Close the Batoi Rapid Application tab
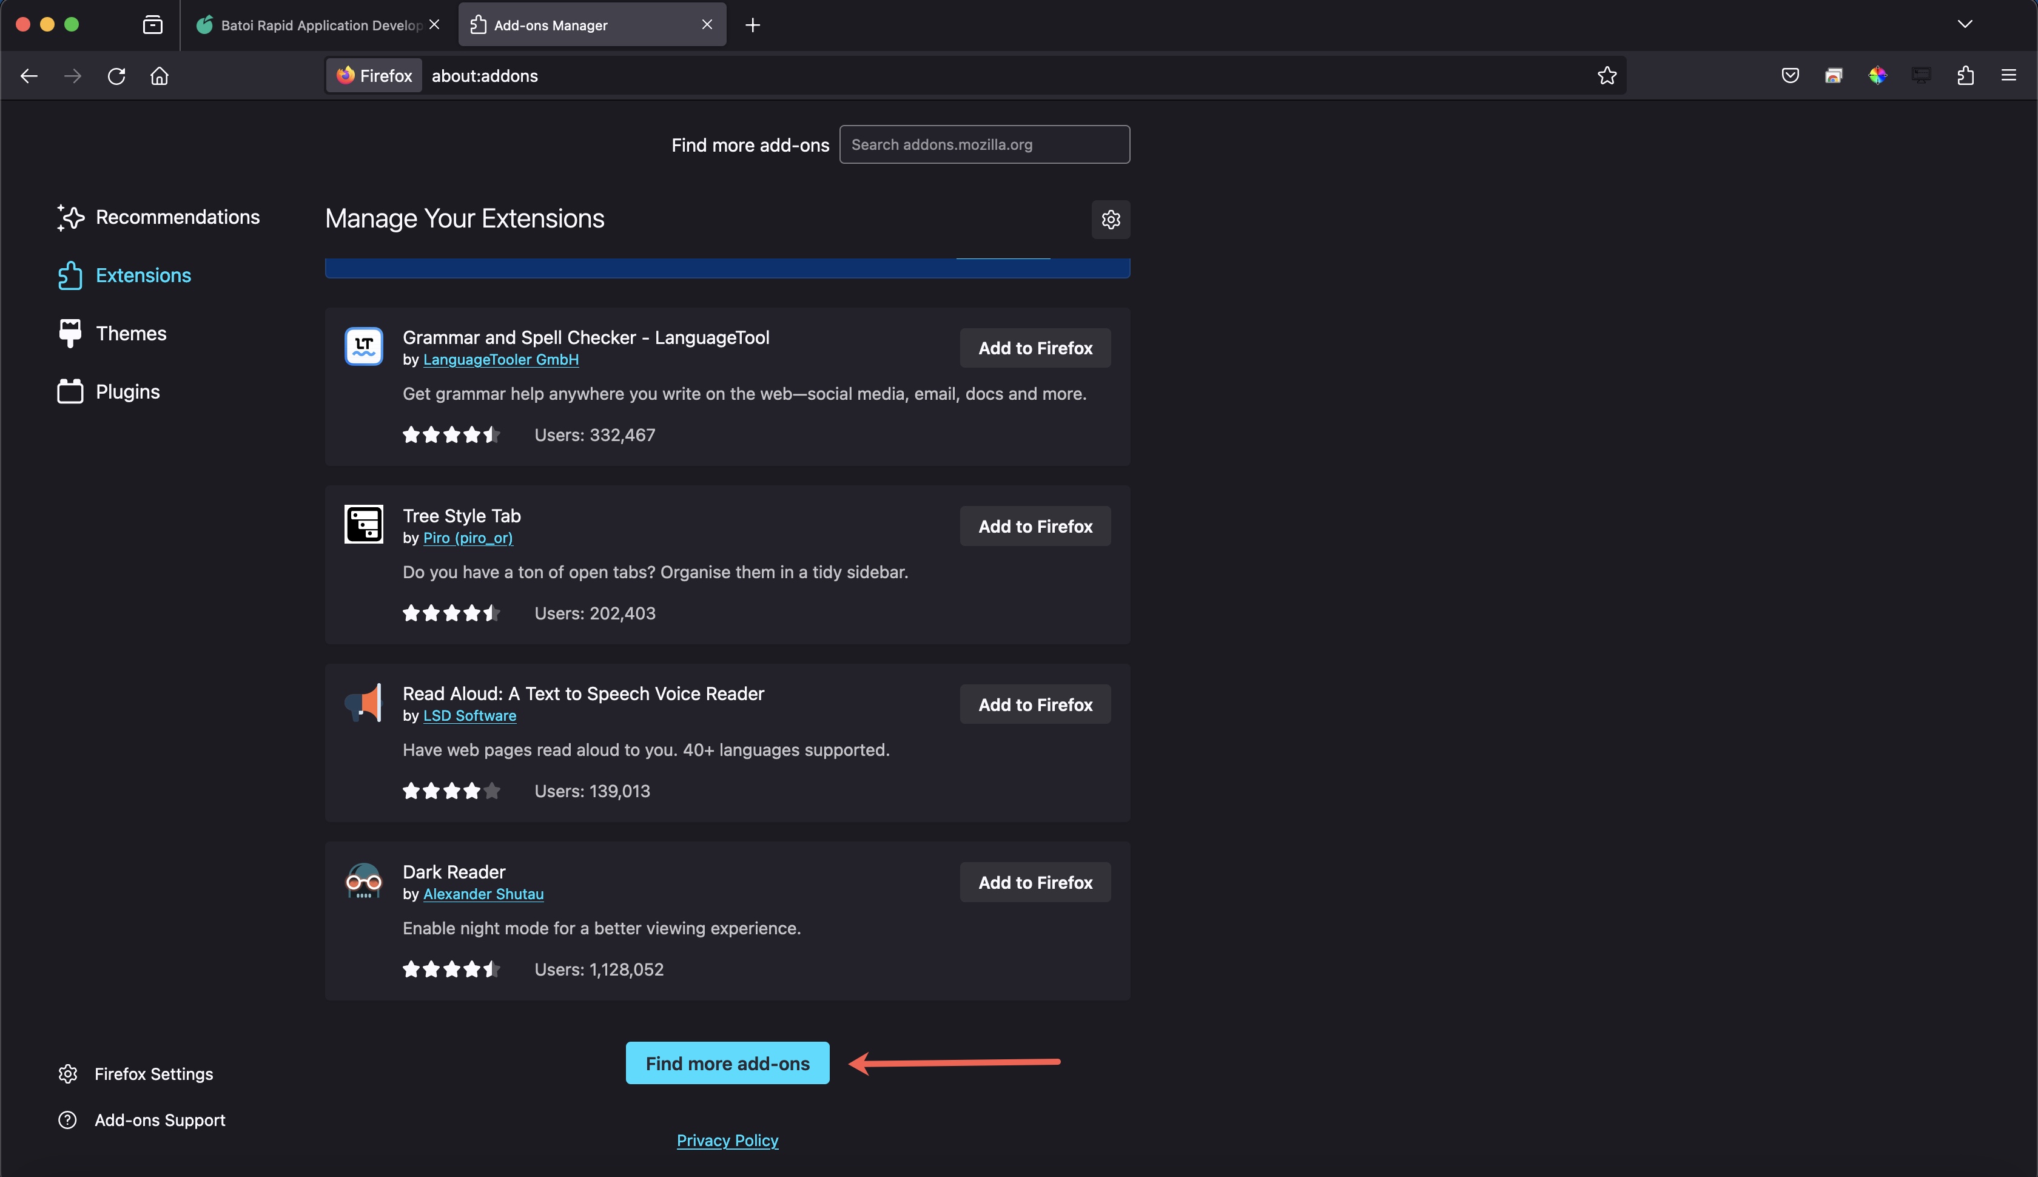 click(x=434, y=24)
